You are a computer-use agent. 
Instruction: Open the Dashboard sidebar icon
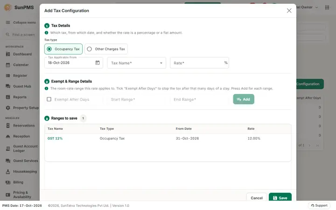tap(8, 54)
